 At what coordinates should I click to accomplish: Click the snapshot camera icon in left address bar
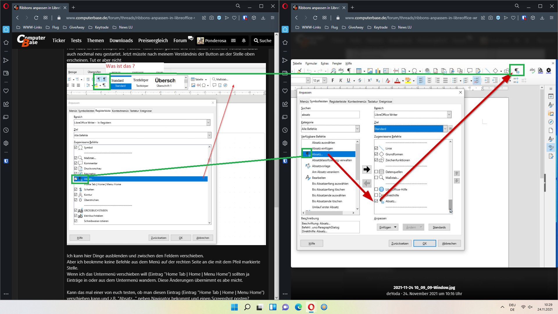click(212, 18)
